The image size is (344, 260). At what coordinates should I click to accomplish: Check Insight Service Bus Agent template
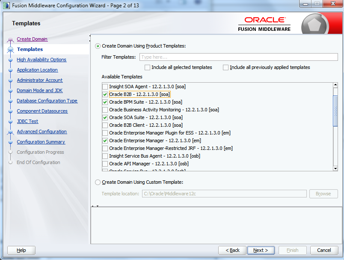coord(105,156)
